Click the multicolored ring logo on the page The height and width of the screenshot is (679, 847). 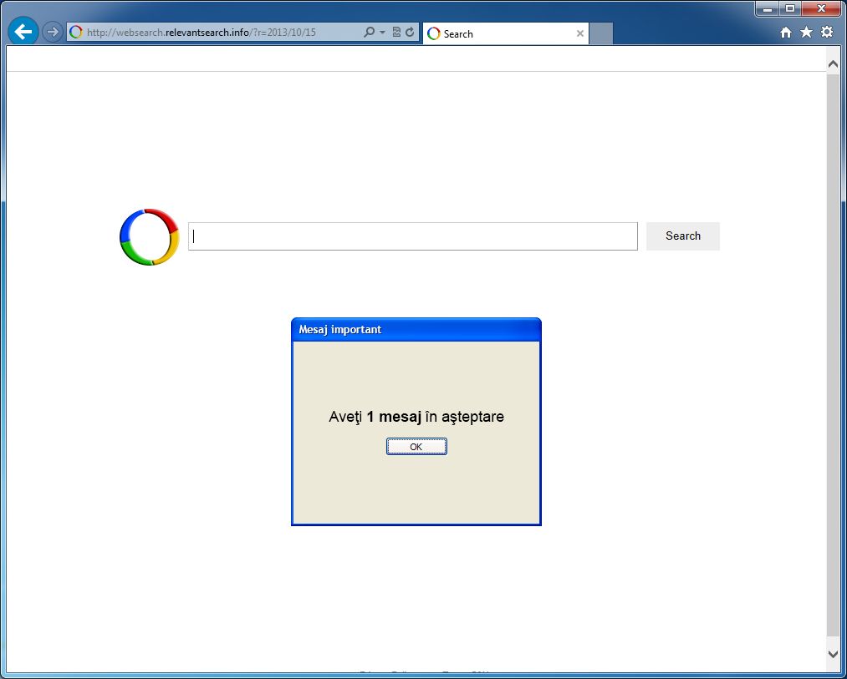pos(149,236)
